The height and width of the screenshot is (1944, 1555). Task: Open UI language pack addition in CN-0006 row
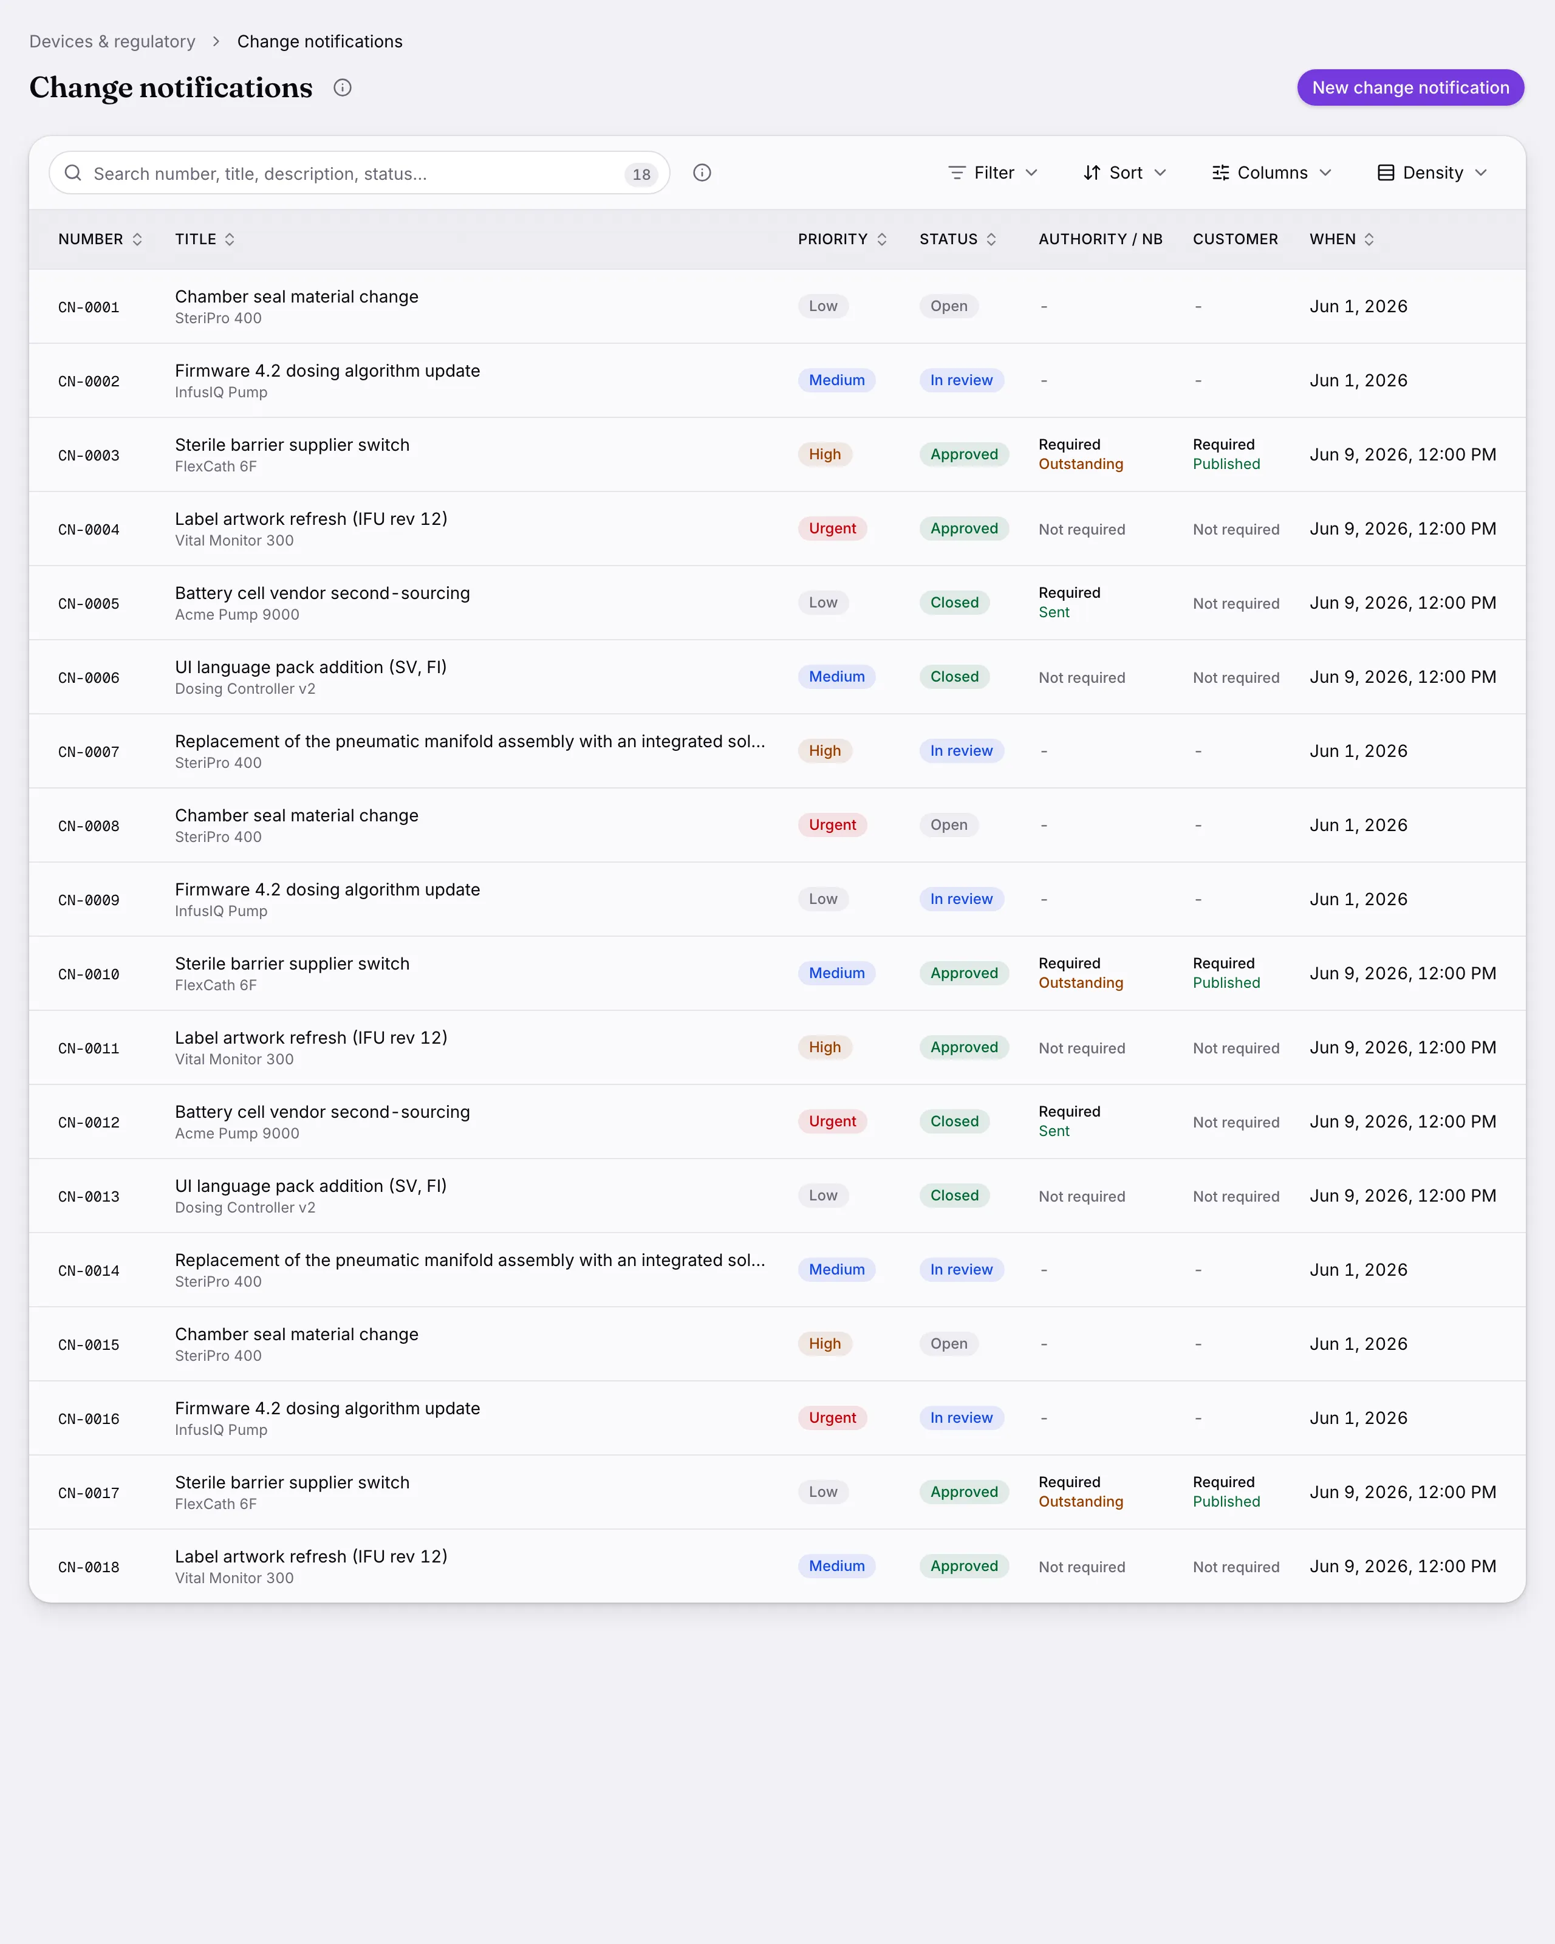[x=311, y=668]
